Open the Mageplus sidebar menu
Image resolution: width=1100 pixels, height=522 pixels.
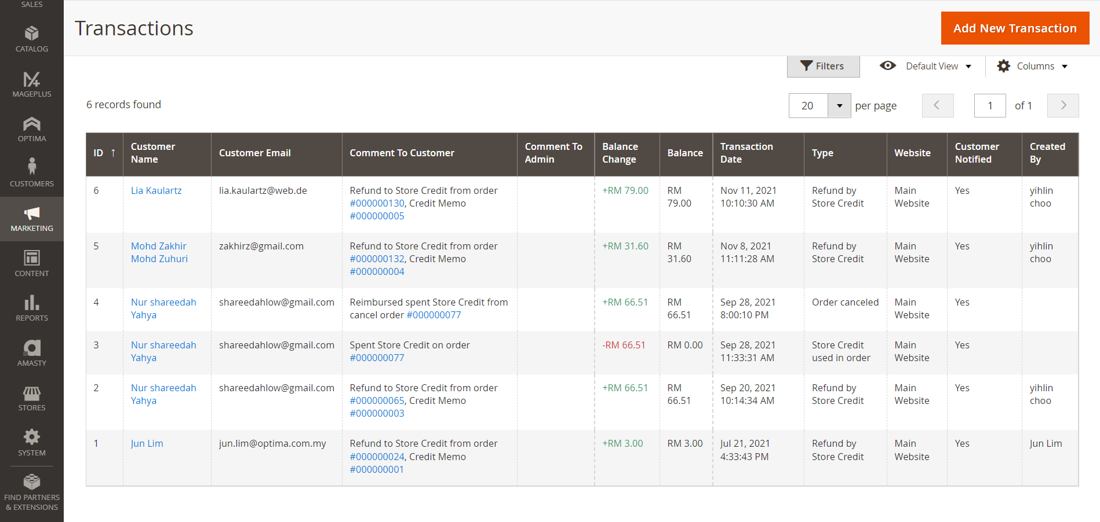point(32,84)
